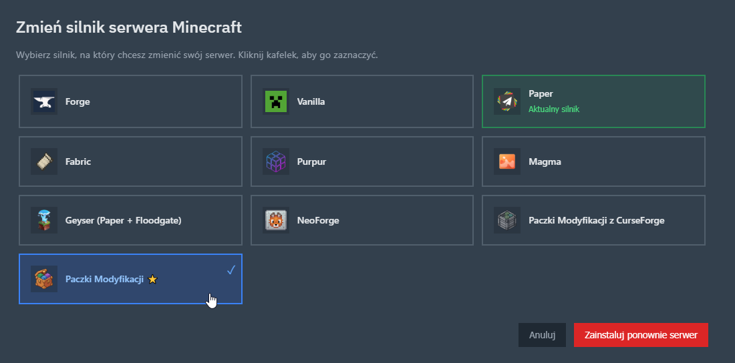Click the gold star next to Paczki Modyfikacji
The image size is (735, 363).
coord(152,279)
